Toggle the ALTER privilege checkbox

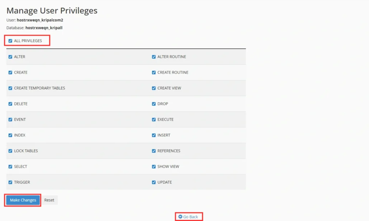10,57
